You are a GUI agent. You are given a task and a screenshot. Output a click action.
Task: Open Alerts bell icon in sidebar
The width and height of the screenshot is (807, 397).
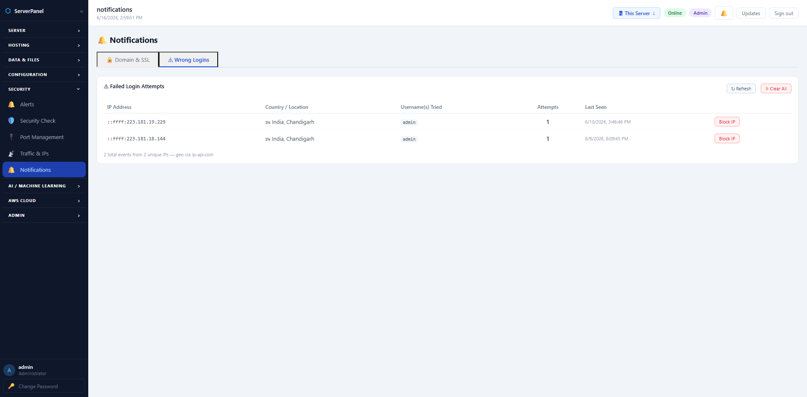[11, 105]
